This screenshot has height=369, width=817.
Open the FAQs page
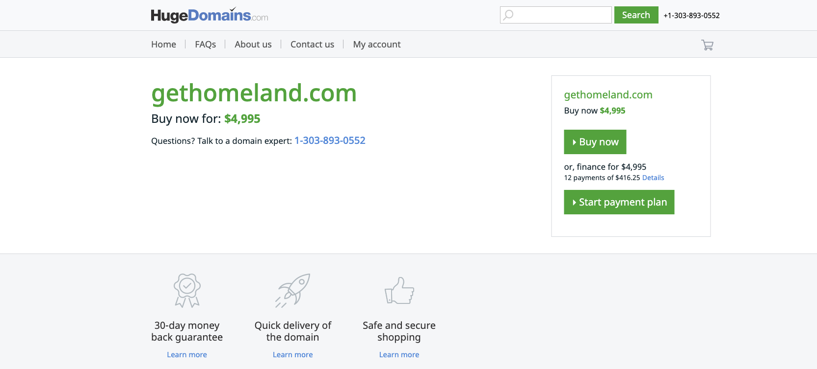(206, 45)
